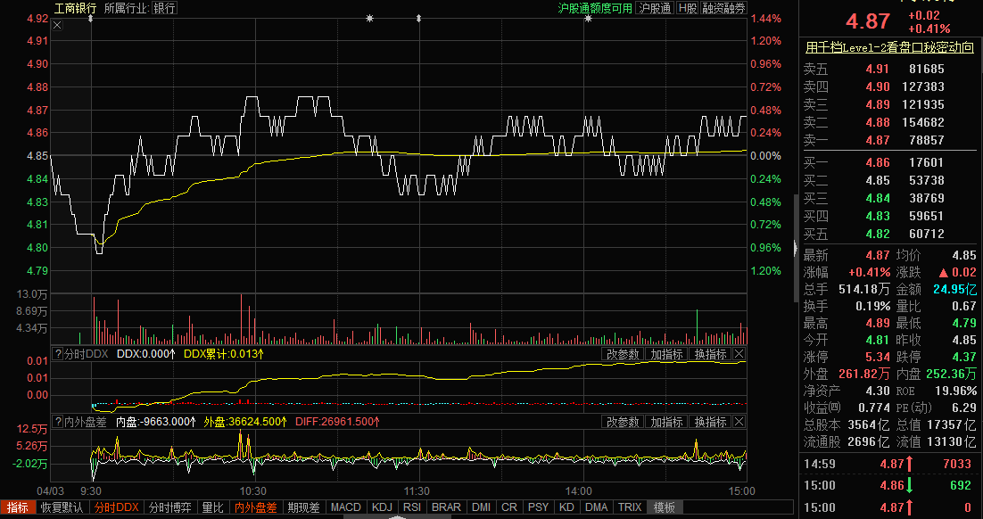
Task: Click 加指标 in the 分时DDX panel
Action: (x=666, y=354)
